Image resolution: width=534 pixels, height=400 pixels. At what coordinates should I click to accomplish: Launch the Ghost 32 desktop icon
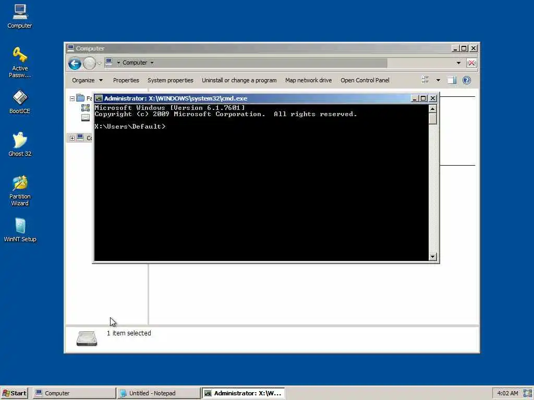[x=20, y=144]
